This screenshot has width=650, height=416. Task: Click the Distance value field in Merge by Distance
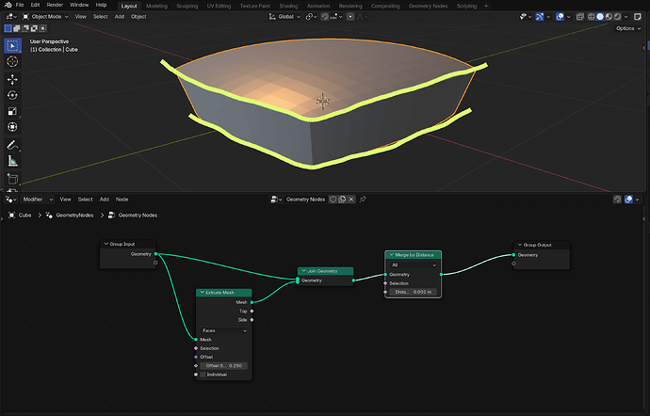click(413, 292)
